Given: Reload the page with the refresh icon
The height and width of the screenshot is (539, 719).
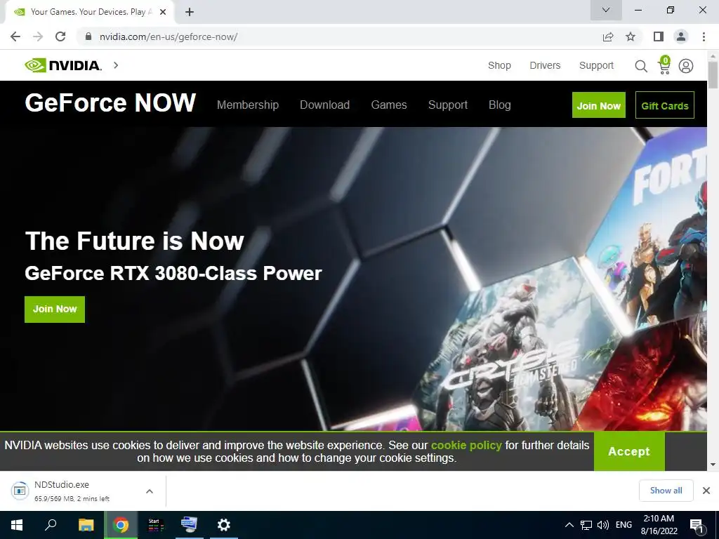Looking at the screenshot, I should 60,36.
